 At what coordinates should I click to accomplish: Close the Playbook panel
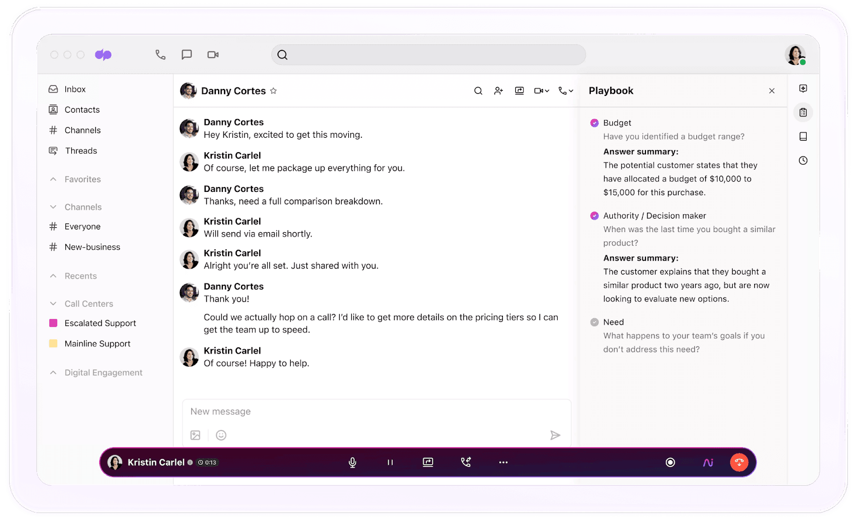[x=771, y=91]
